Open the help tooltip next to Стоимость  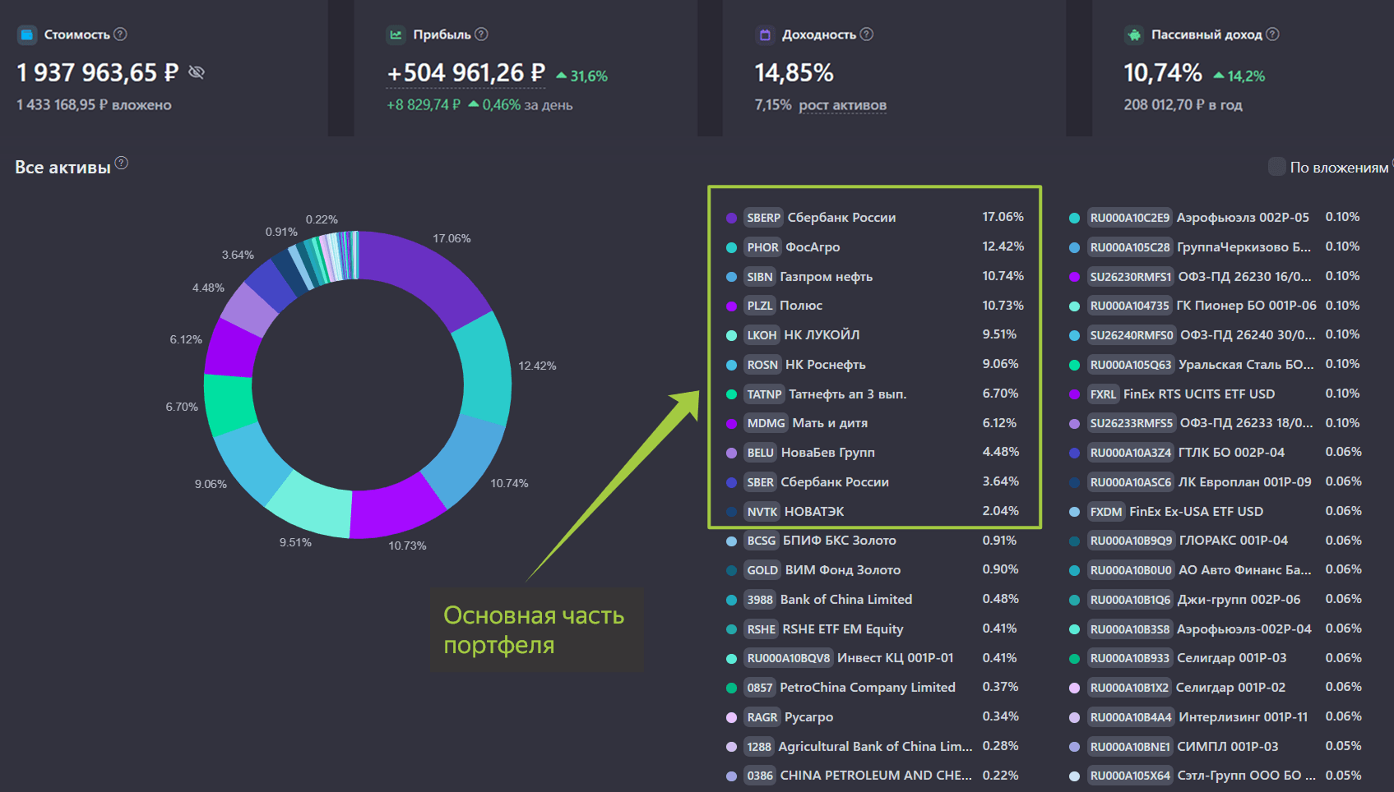[120, 35]
